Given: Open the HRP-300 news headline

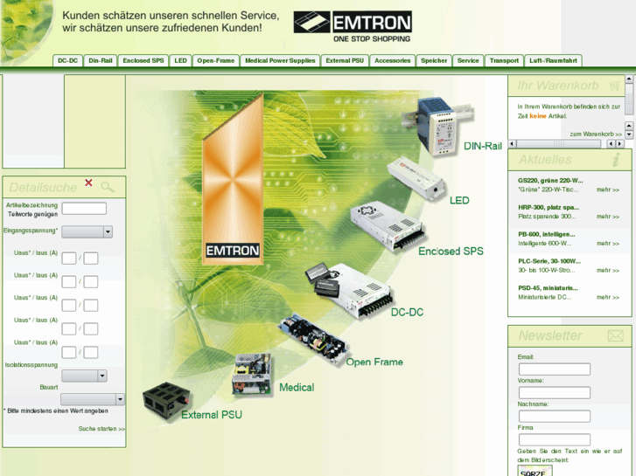Looking at the screenshot, I should click(x=549, y=207).
